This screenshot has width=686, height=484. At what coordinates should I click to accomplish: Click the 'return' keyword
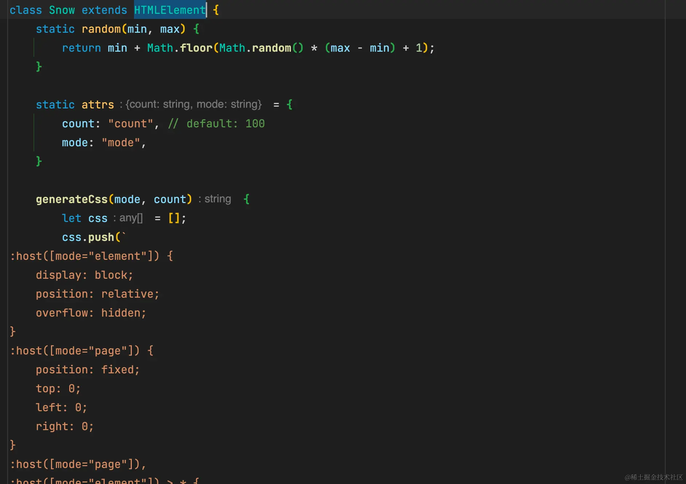(x=82, y=48)
